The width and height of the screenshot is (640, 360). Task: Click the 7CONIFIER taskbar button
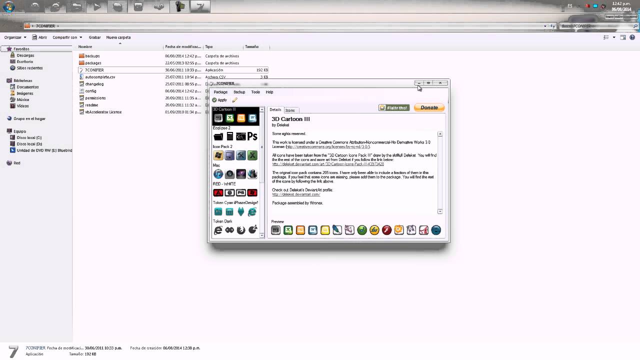[200, 7]
